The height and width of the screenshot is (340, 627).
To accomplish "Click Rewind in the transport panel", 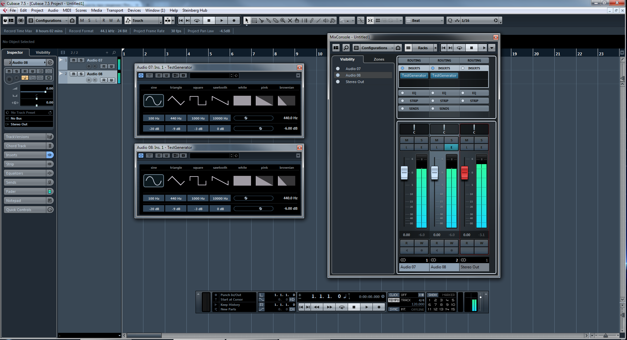I will tap(317, 307).
